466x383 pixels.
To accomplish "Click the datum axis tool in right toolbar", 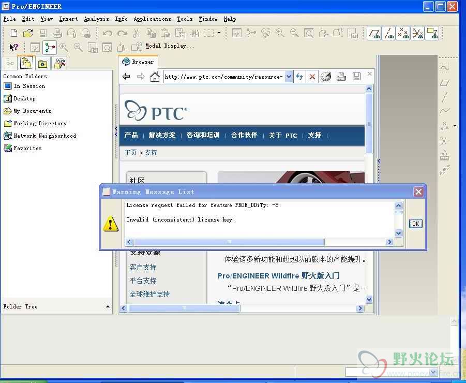I will 444,97.
